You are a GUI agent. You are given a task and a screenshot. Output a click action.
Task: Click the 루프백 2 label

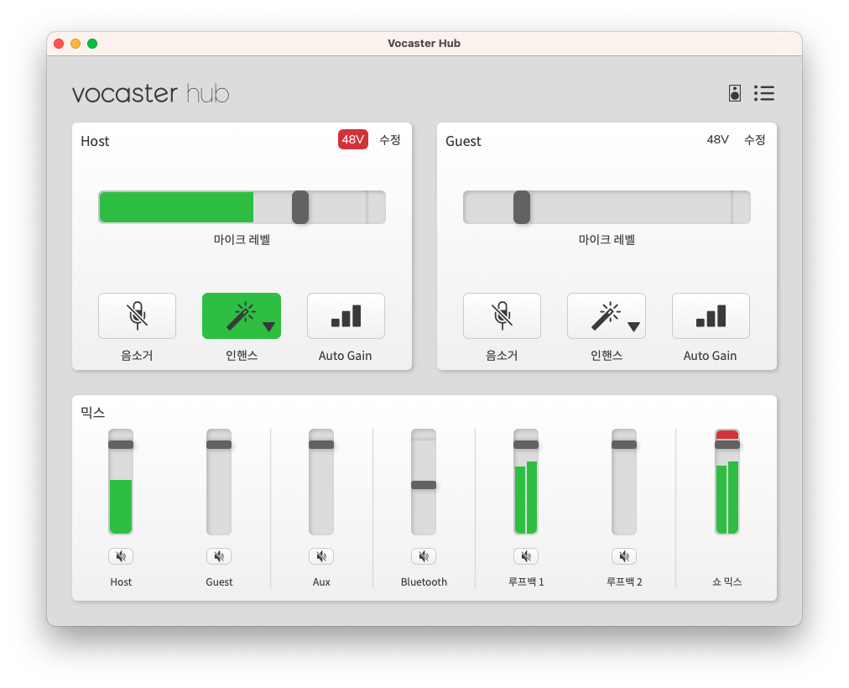(x=624, y=582)
